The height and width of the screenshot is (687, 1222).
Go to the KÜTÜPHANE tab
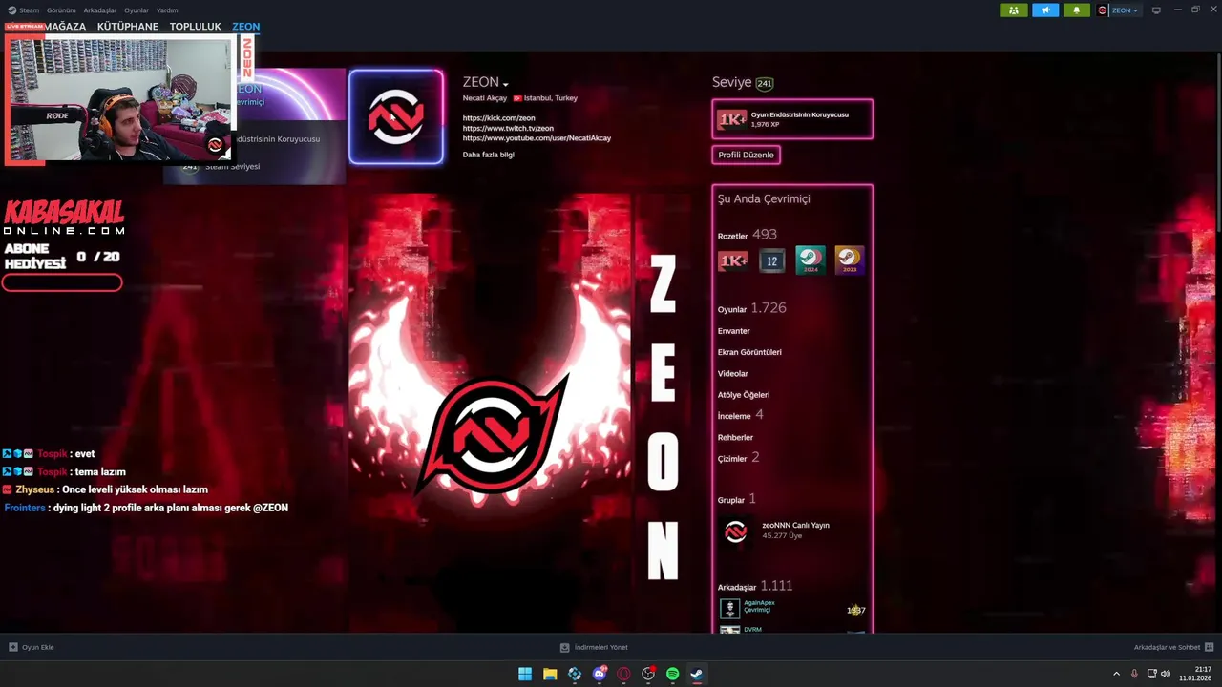(128, 27)
